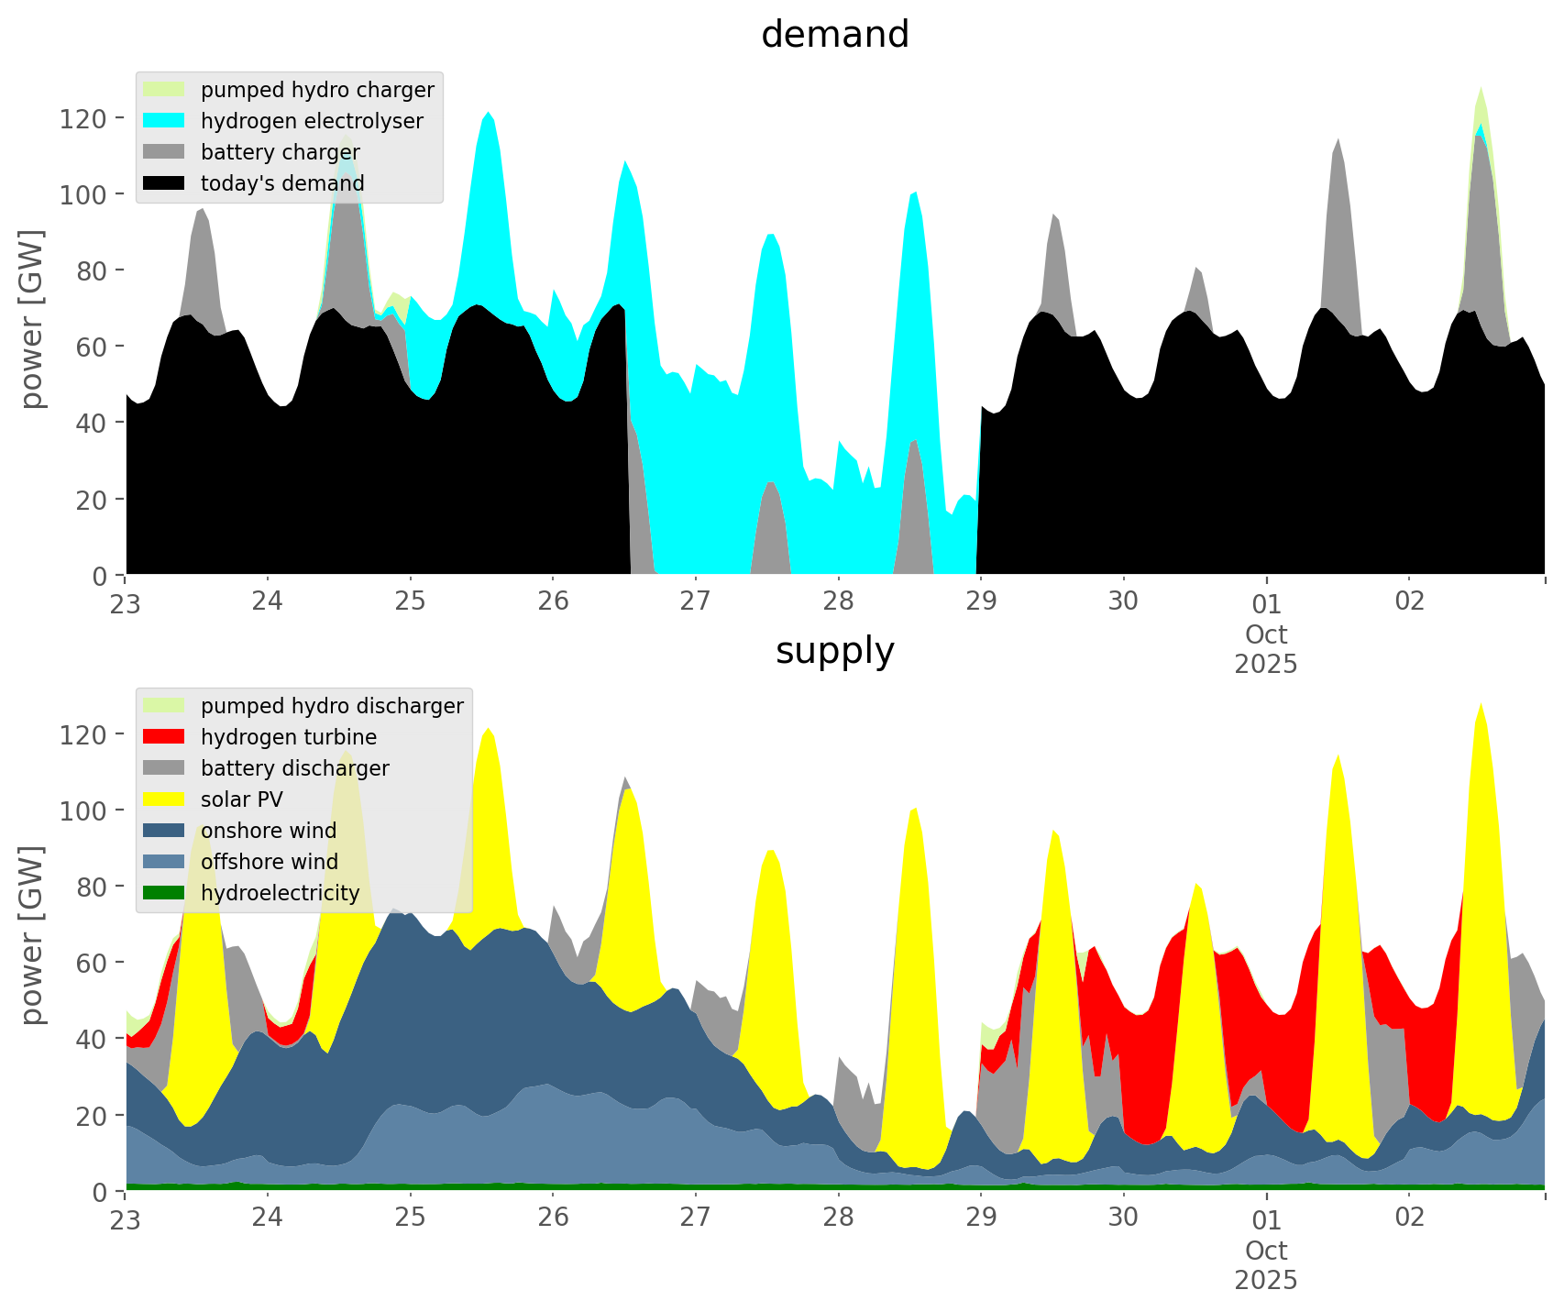The width and height of the screenshot is (1564, 1312).
Task: Click the onshore wind legend swatch
Action: click(x=164, y=831)
